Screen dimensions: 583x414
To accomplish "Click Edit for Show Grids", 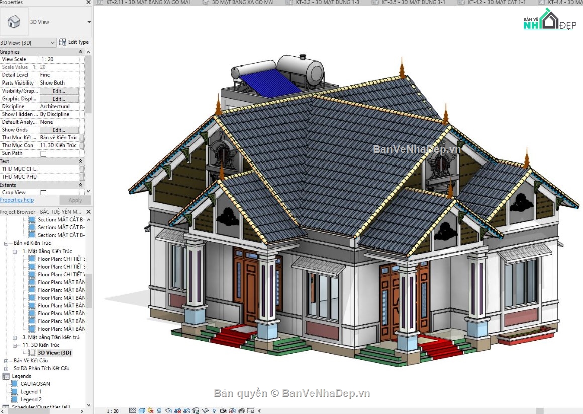I will click(x=59, y=130).
